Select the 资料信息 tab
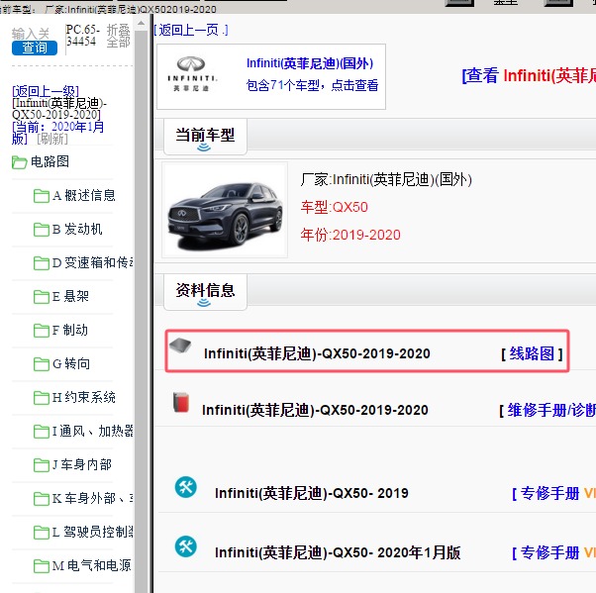The image size is (596, 593). [205, 292]
